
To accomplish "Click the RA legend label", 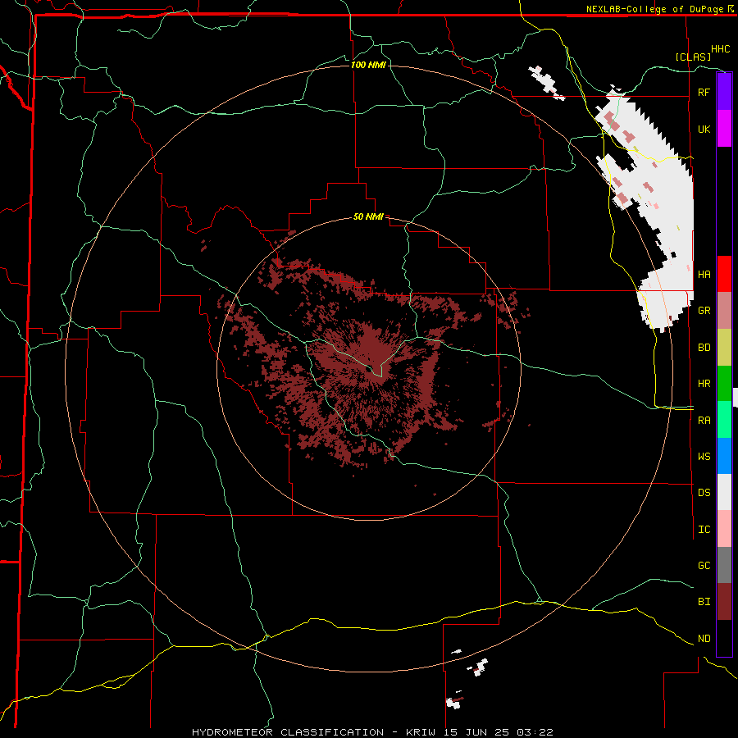I will (x=704, y=421).
